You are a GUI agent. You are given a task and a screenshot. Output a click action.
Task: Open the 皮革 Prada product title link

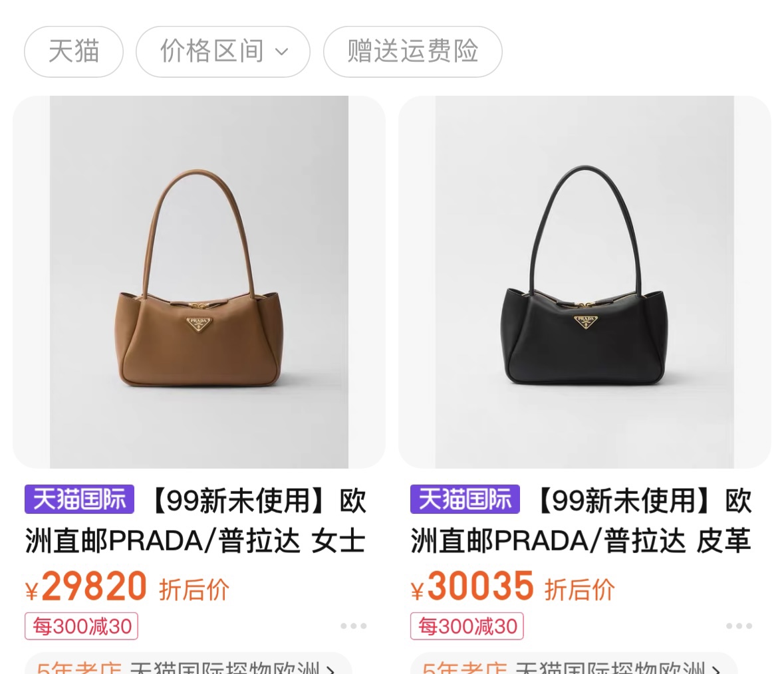[x=581, y=520]
